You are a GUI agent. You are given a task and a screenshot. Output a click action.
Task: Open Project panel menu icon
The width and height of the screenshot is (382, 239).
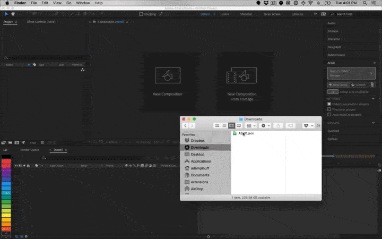(16, 22)
